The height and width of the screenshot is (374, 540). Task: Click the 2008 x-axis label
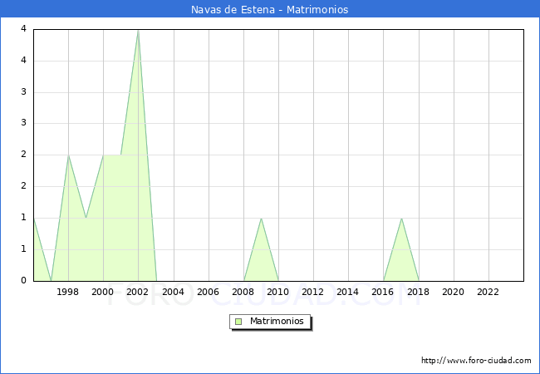point(243,292)
